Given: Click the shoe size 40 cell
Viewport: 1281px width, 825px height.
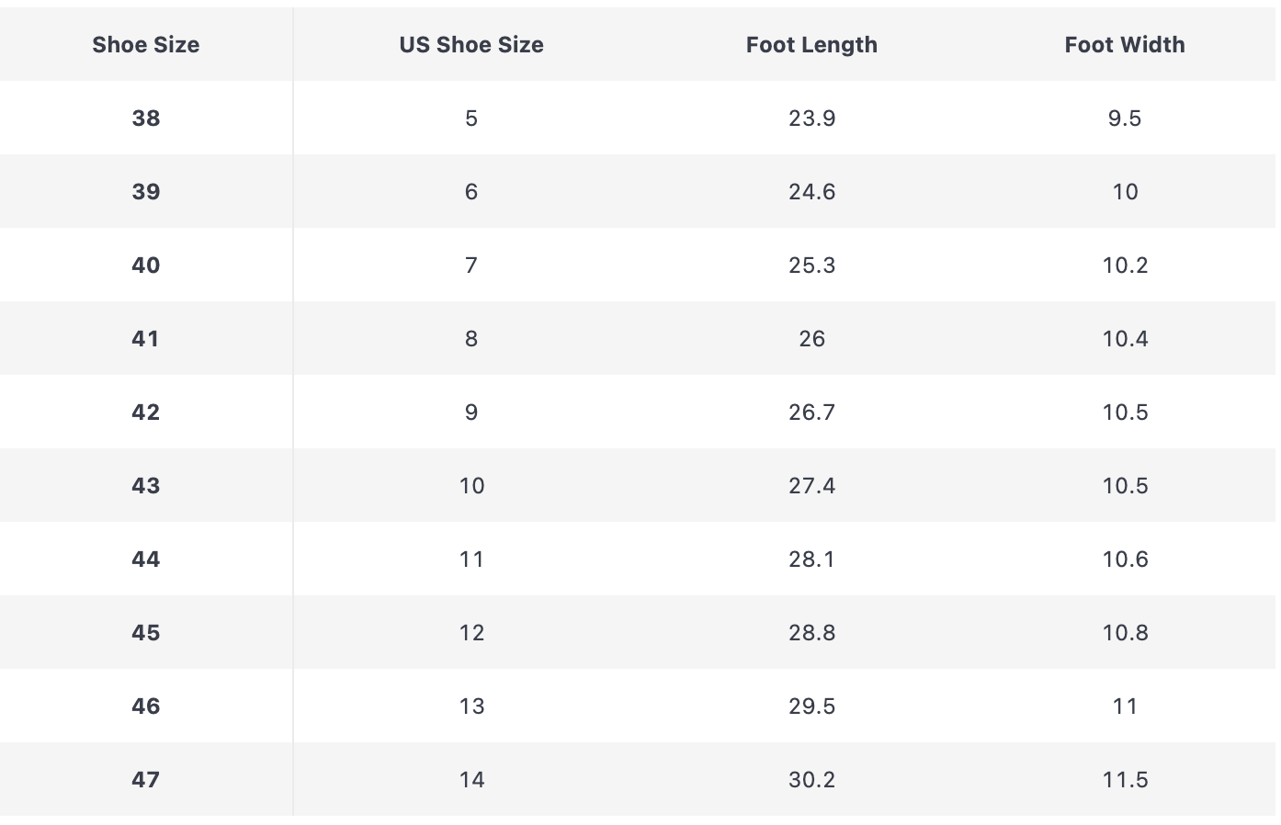Looking at the screenshot, I should [145, 265].
